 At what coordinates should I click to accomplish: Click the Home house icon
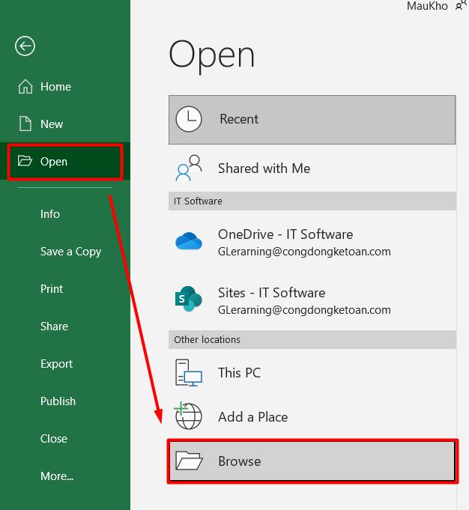pos(25,87)
